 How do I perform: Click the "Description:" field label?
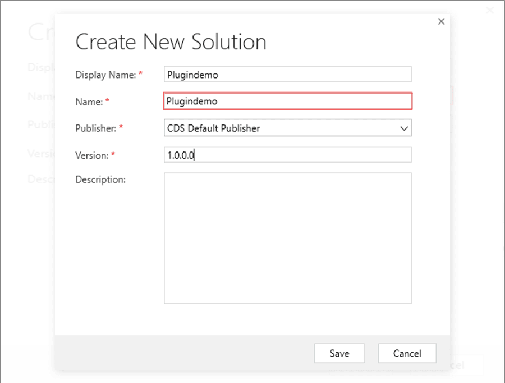tap(100, 179)
